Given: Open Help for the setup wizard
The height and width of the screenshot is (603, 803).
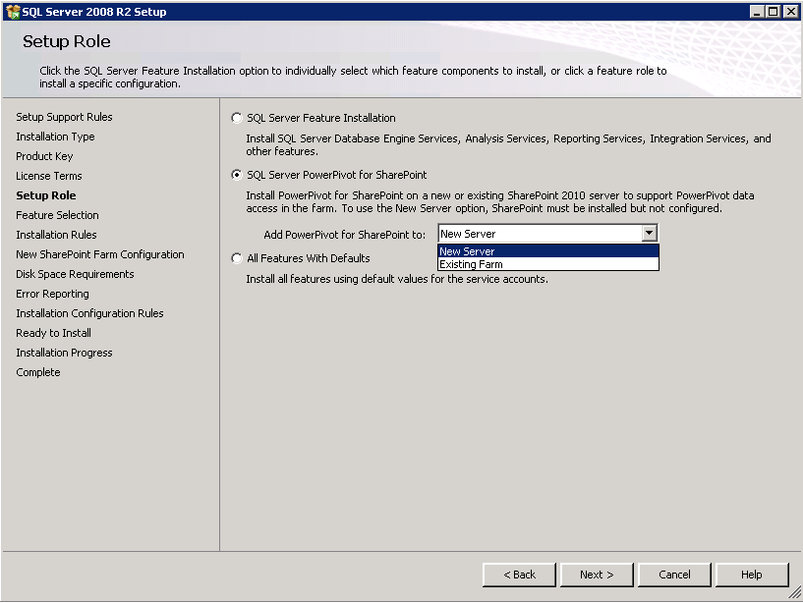Looking at the screenshot, I should pos(751,575).
